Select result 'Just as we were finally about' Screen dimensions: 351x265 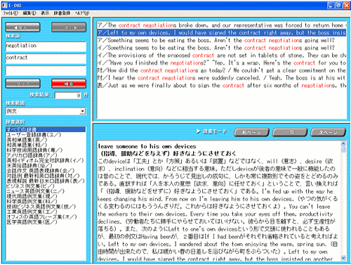point(222,85)
